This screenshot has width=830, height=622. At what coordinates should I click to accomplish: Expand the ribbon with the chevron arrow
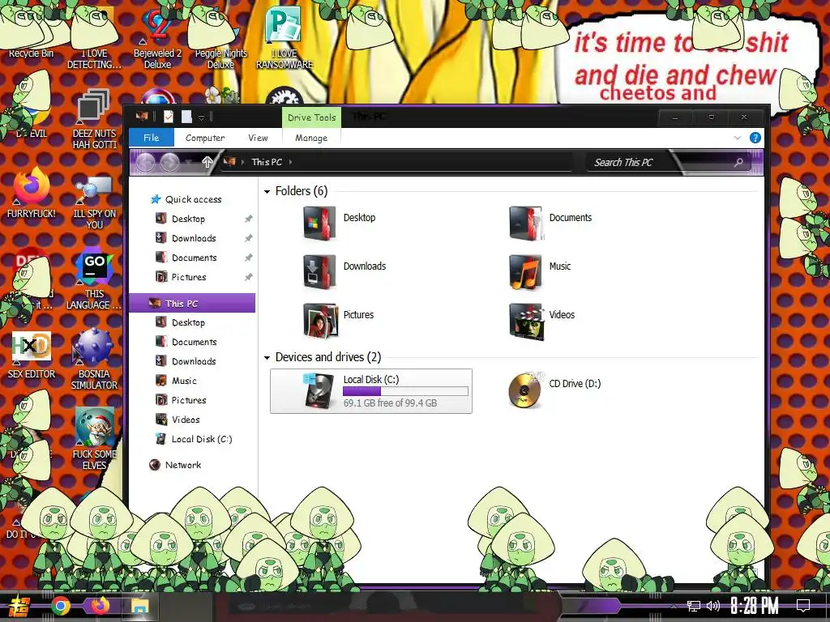pyautogui.click(x=738, y=138)
